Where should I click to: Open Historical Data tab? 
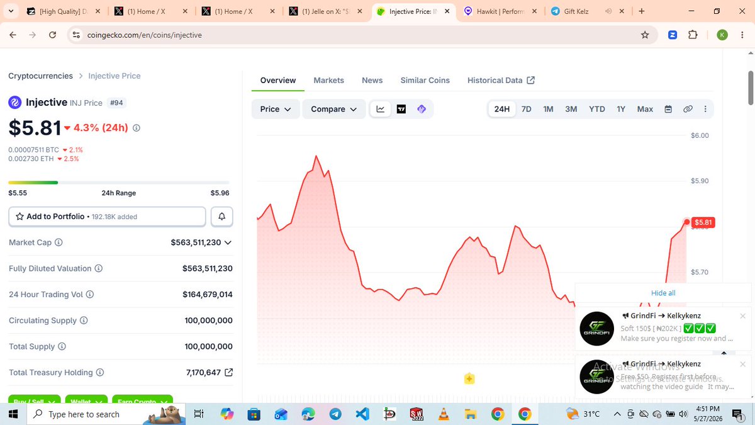tap(501, 80)
